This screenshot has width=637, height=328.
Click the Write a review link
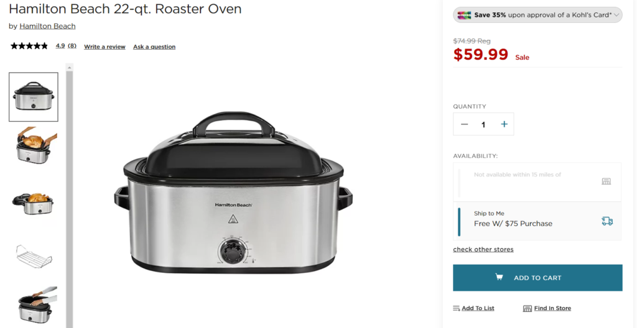tap(105, 47)
